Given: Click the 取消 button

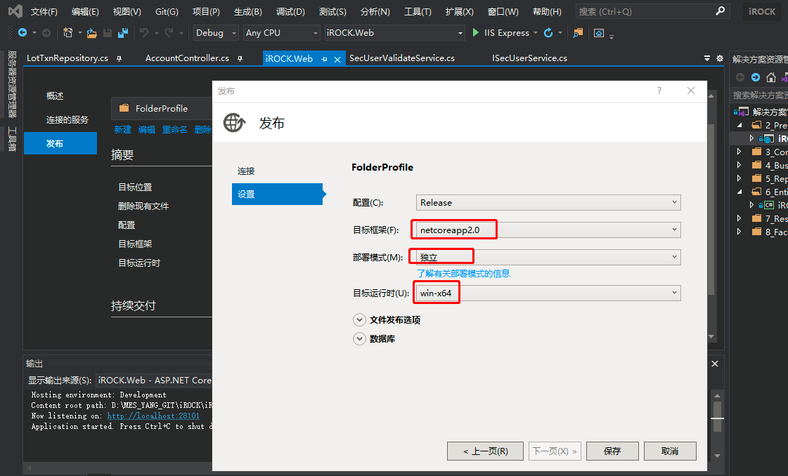Looking at the screenshot, I should [x=670, y=451].
